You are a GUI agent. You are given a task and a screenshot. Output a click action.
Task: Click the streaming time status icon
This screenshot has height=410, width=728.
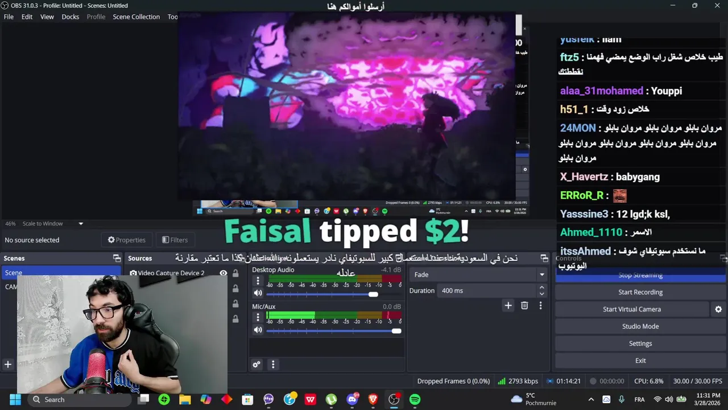[x=550, y=381]
